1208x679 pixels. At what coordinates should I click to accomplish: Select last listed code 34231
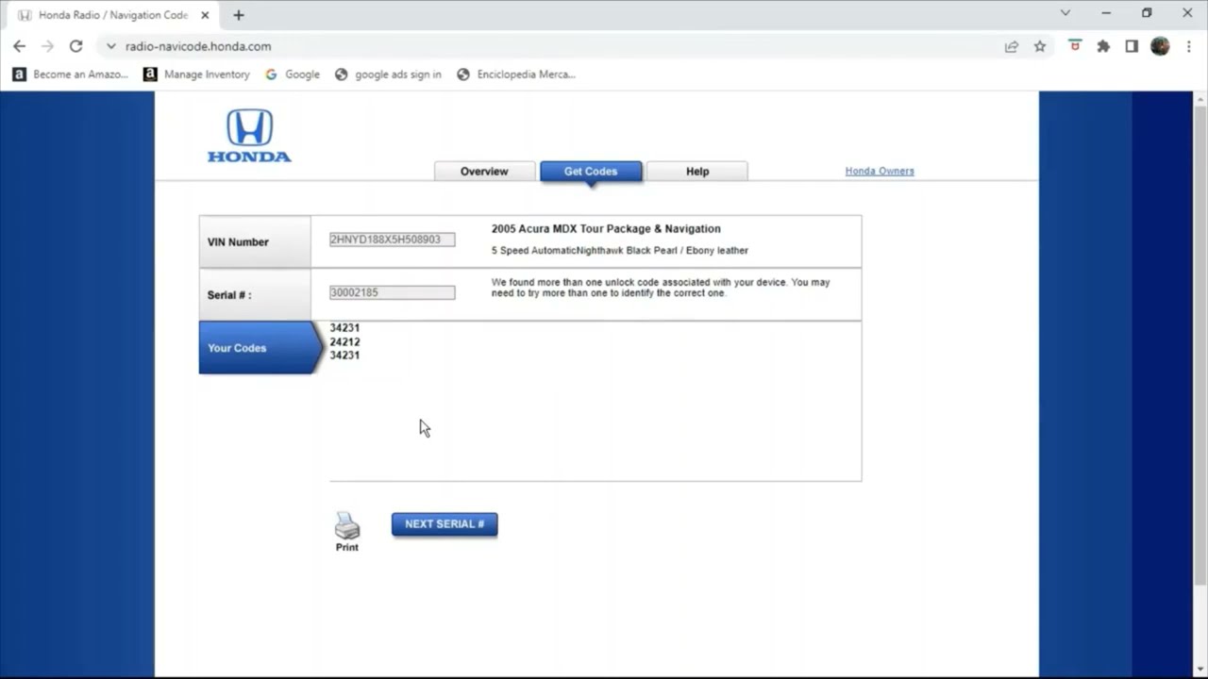pos(344,356)
